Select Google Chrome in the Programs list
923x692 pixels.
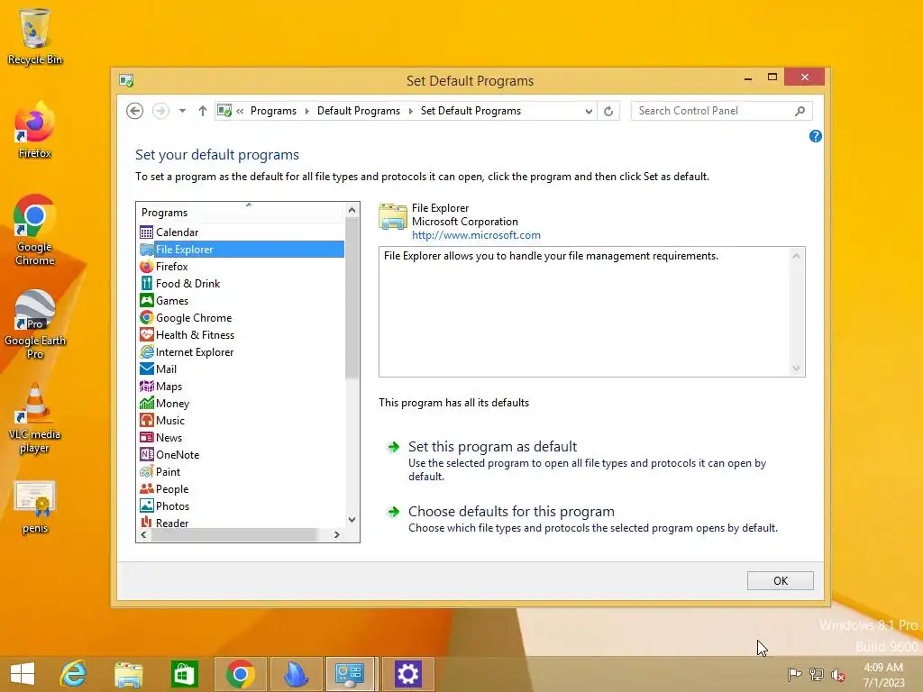click(x=242, y=317)
